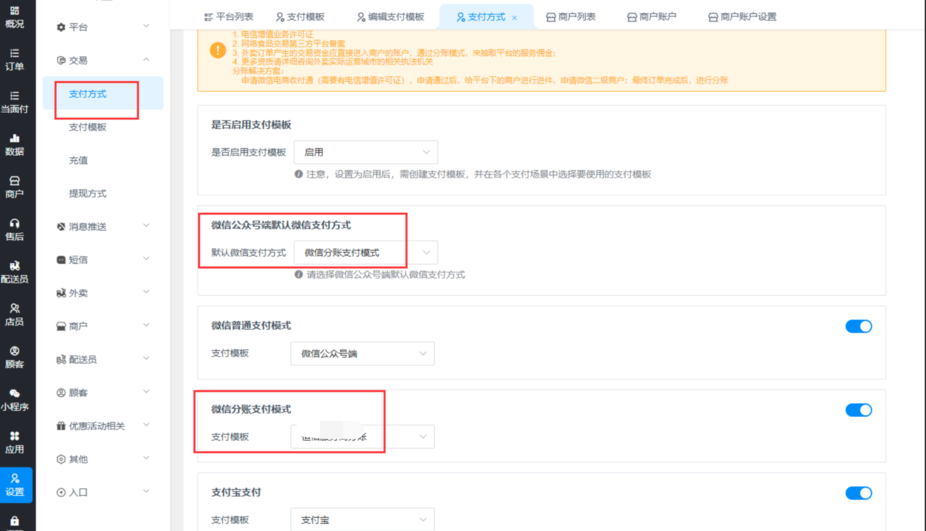Open the 商户 store icon in the dark left sidebar
This screenshot has height=531, width=926.
point(15,187)
